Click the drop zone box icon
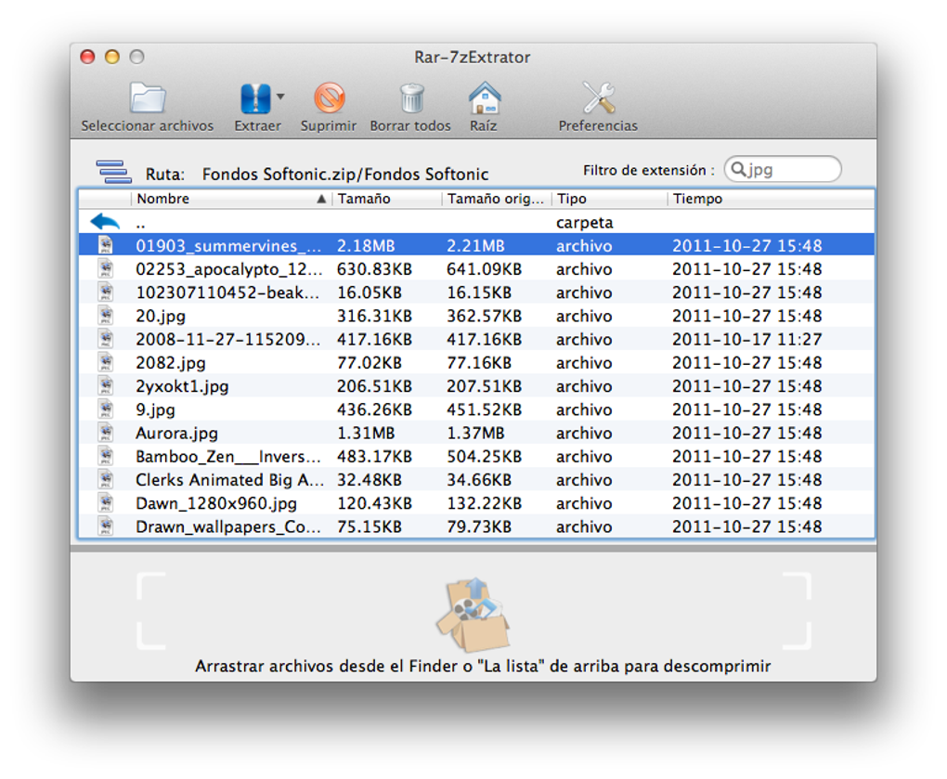Viewport: 947px width, 779px height. click(473, 615)
